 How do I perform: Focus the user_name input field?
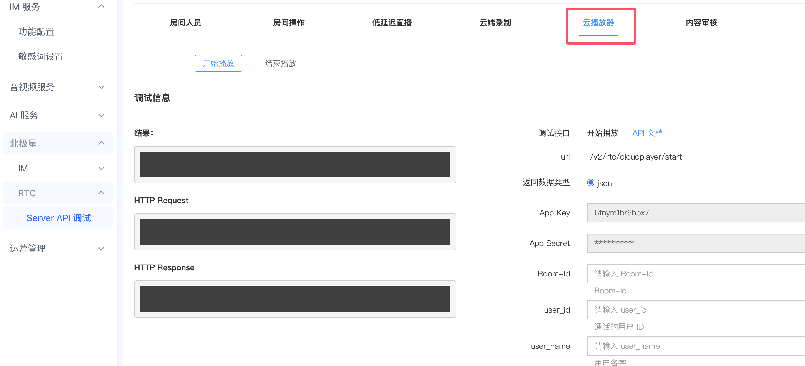(x=696, y=346)
